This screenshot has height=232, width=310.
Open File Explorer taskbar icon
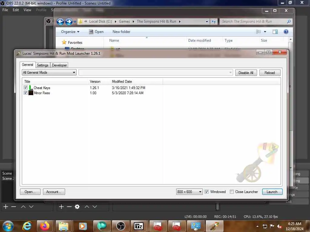64,226
